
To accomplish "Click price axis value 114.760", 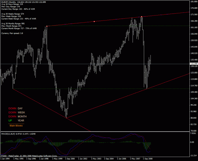I will 194,86.
